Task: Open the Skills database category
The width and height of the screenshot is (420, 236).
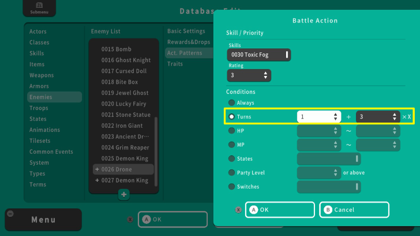Action: (37, 54)
